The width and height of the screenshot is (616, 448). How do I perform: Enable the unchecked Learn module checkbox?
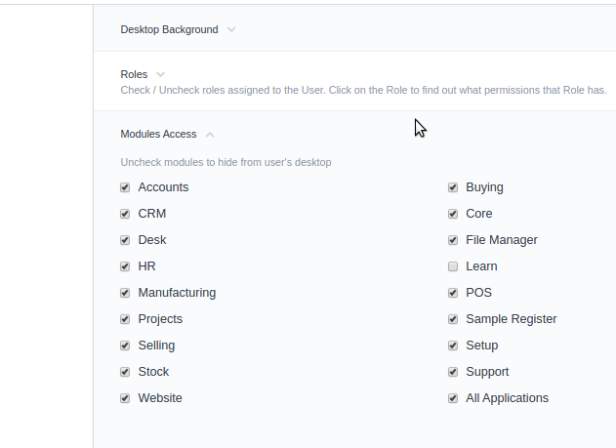tap(453, 266)
